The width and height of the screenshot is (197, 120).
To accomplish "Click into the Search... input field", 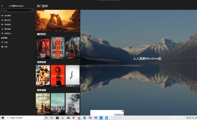I will pos(17,10).
